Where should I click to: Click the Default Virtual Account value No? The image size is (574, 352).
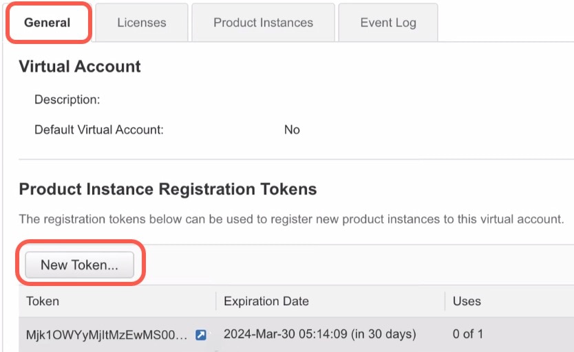click(x=292, y=130)
